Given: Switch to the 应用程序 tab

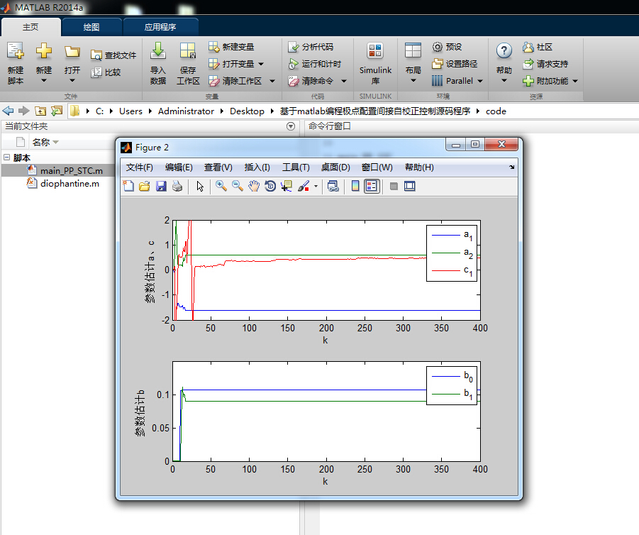Looking at the screenshot, I should click(160, 27).
